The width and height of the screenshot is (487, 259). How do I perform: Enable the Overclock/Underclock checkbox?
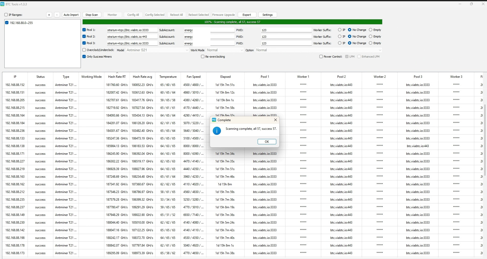pos(84,50)
